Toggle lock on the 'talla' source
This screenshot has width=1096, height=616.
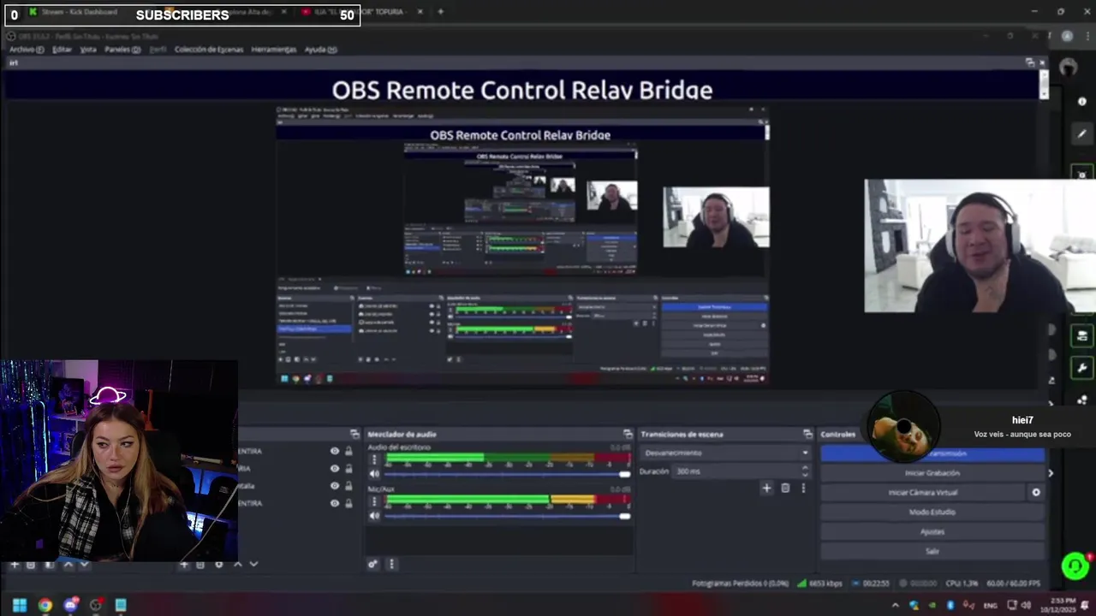pyautogui.click(x=348, y=486)
